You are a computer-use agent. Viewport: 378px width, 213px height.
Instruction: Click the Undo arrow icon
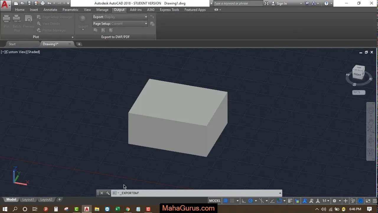(x=49, y=4)
